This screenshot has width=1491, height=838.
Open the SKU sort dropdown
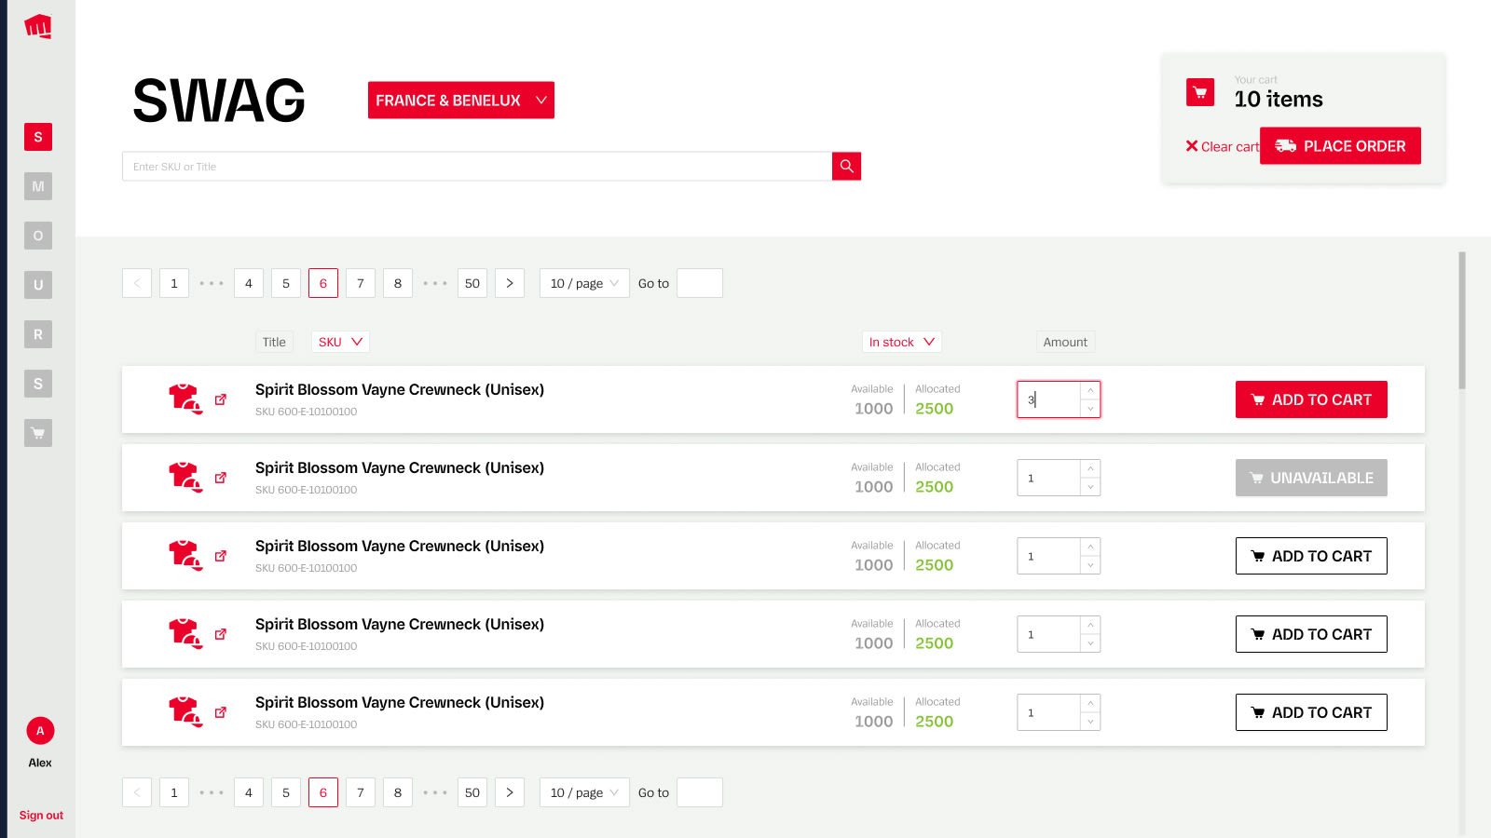340,342
